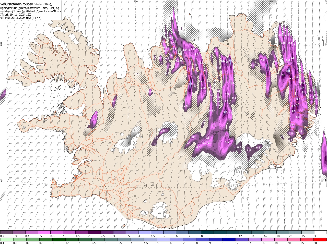Click the dark purple top-row swatch between 2 and 2.5

[x=94, y=232]
